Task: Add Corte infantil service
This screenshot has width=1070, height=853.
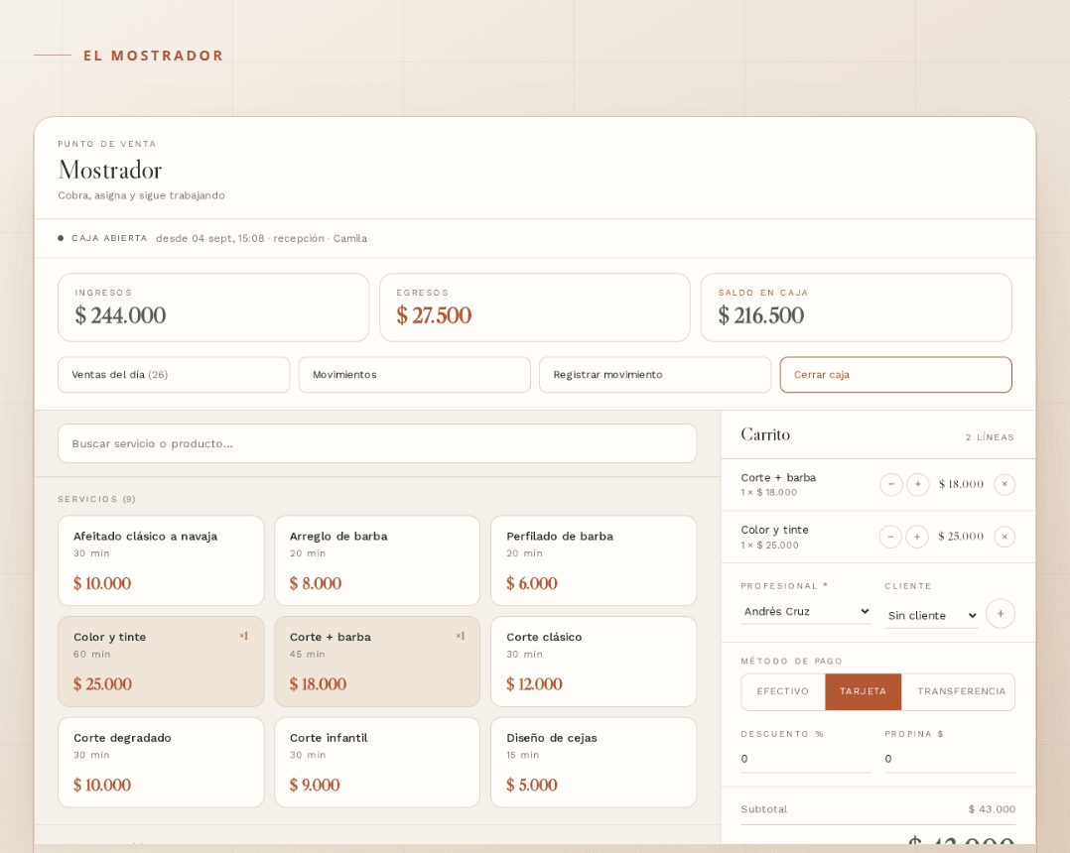Action: [377, 763]
